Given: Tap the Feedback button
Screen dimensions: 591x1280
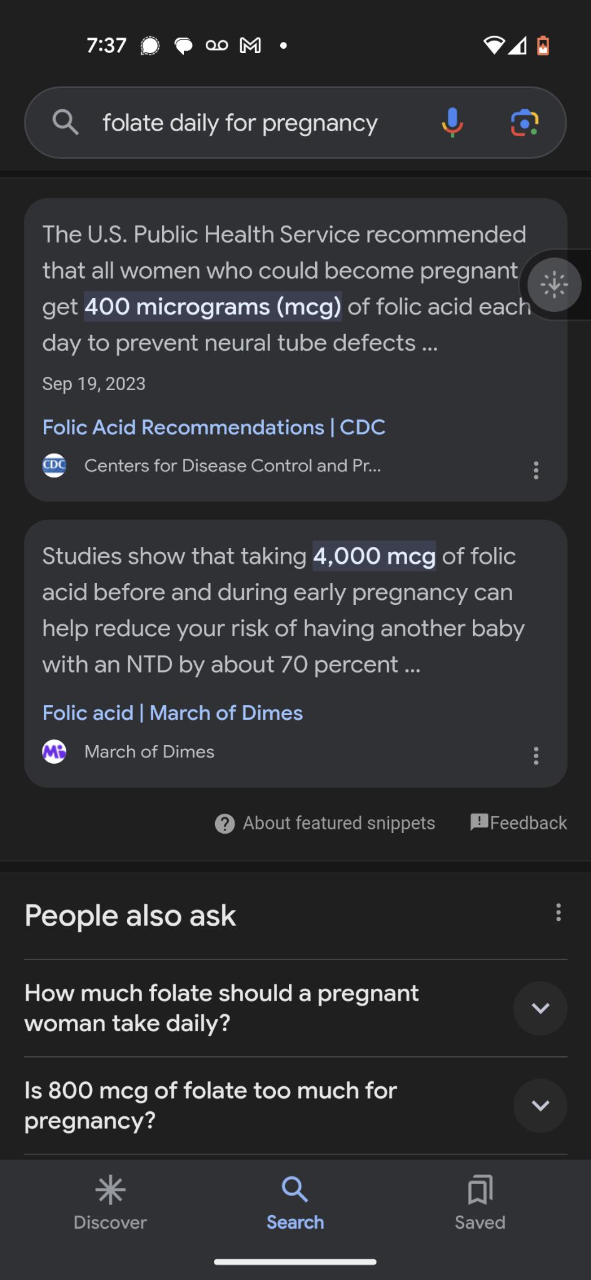Looking at the screenshot, I should coord(518,822).
